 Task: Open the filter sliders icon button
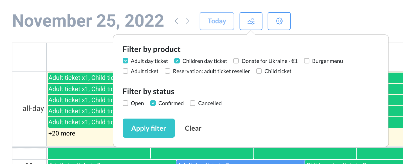pyautogui.click(x=251, y=21)
